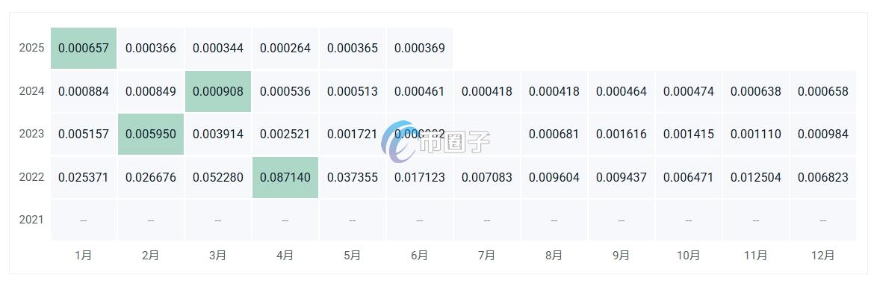Click the 0.000984 cell
874x284 pixels.
click(x=823, y=134)
